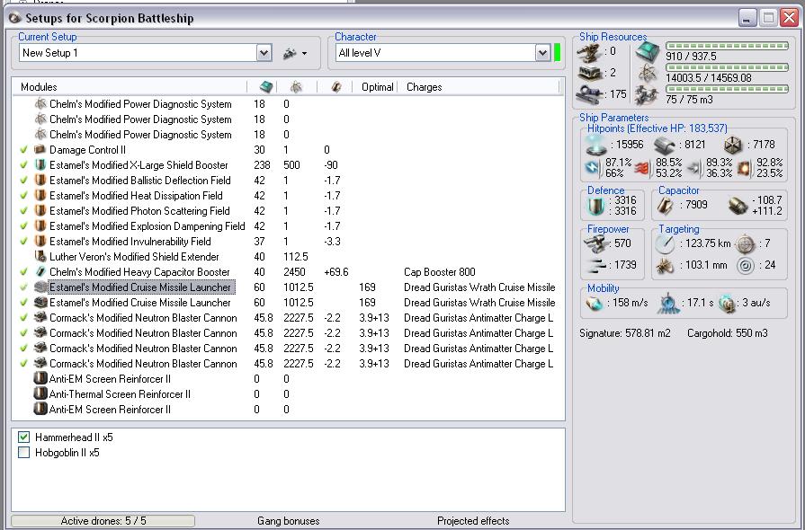
Task: Click Hitpoints Effective HP: 183,537 label
Action: (657, 128)
